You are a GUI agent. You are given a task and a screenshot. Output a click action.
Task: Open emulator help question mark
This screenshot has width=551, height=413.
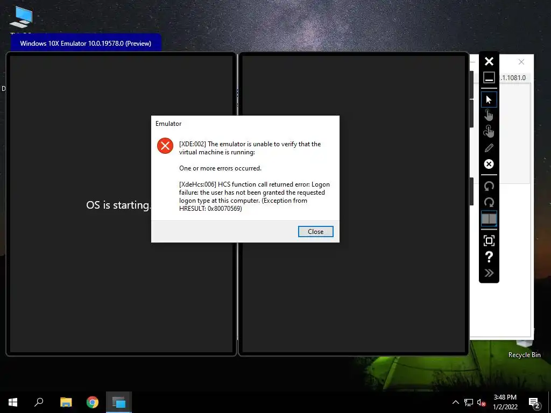489,257
